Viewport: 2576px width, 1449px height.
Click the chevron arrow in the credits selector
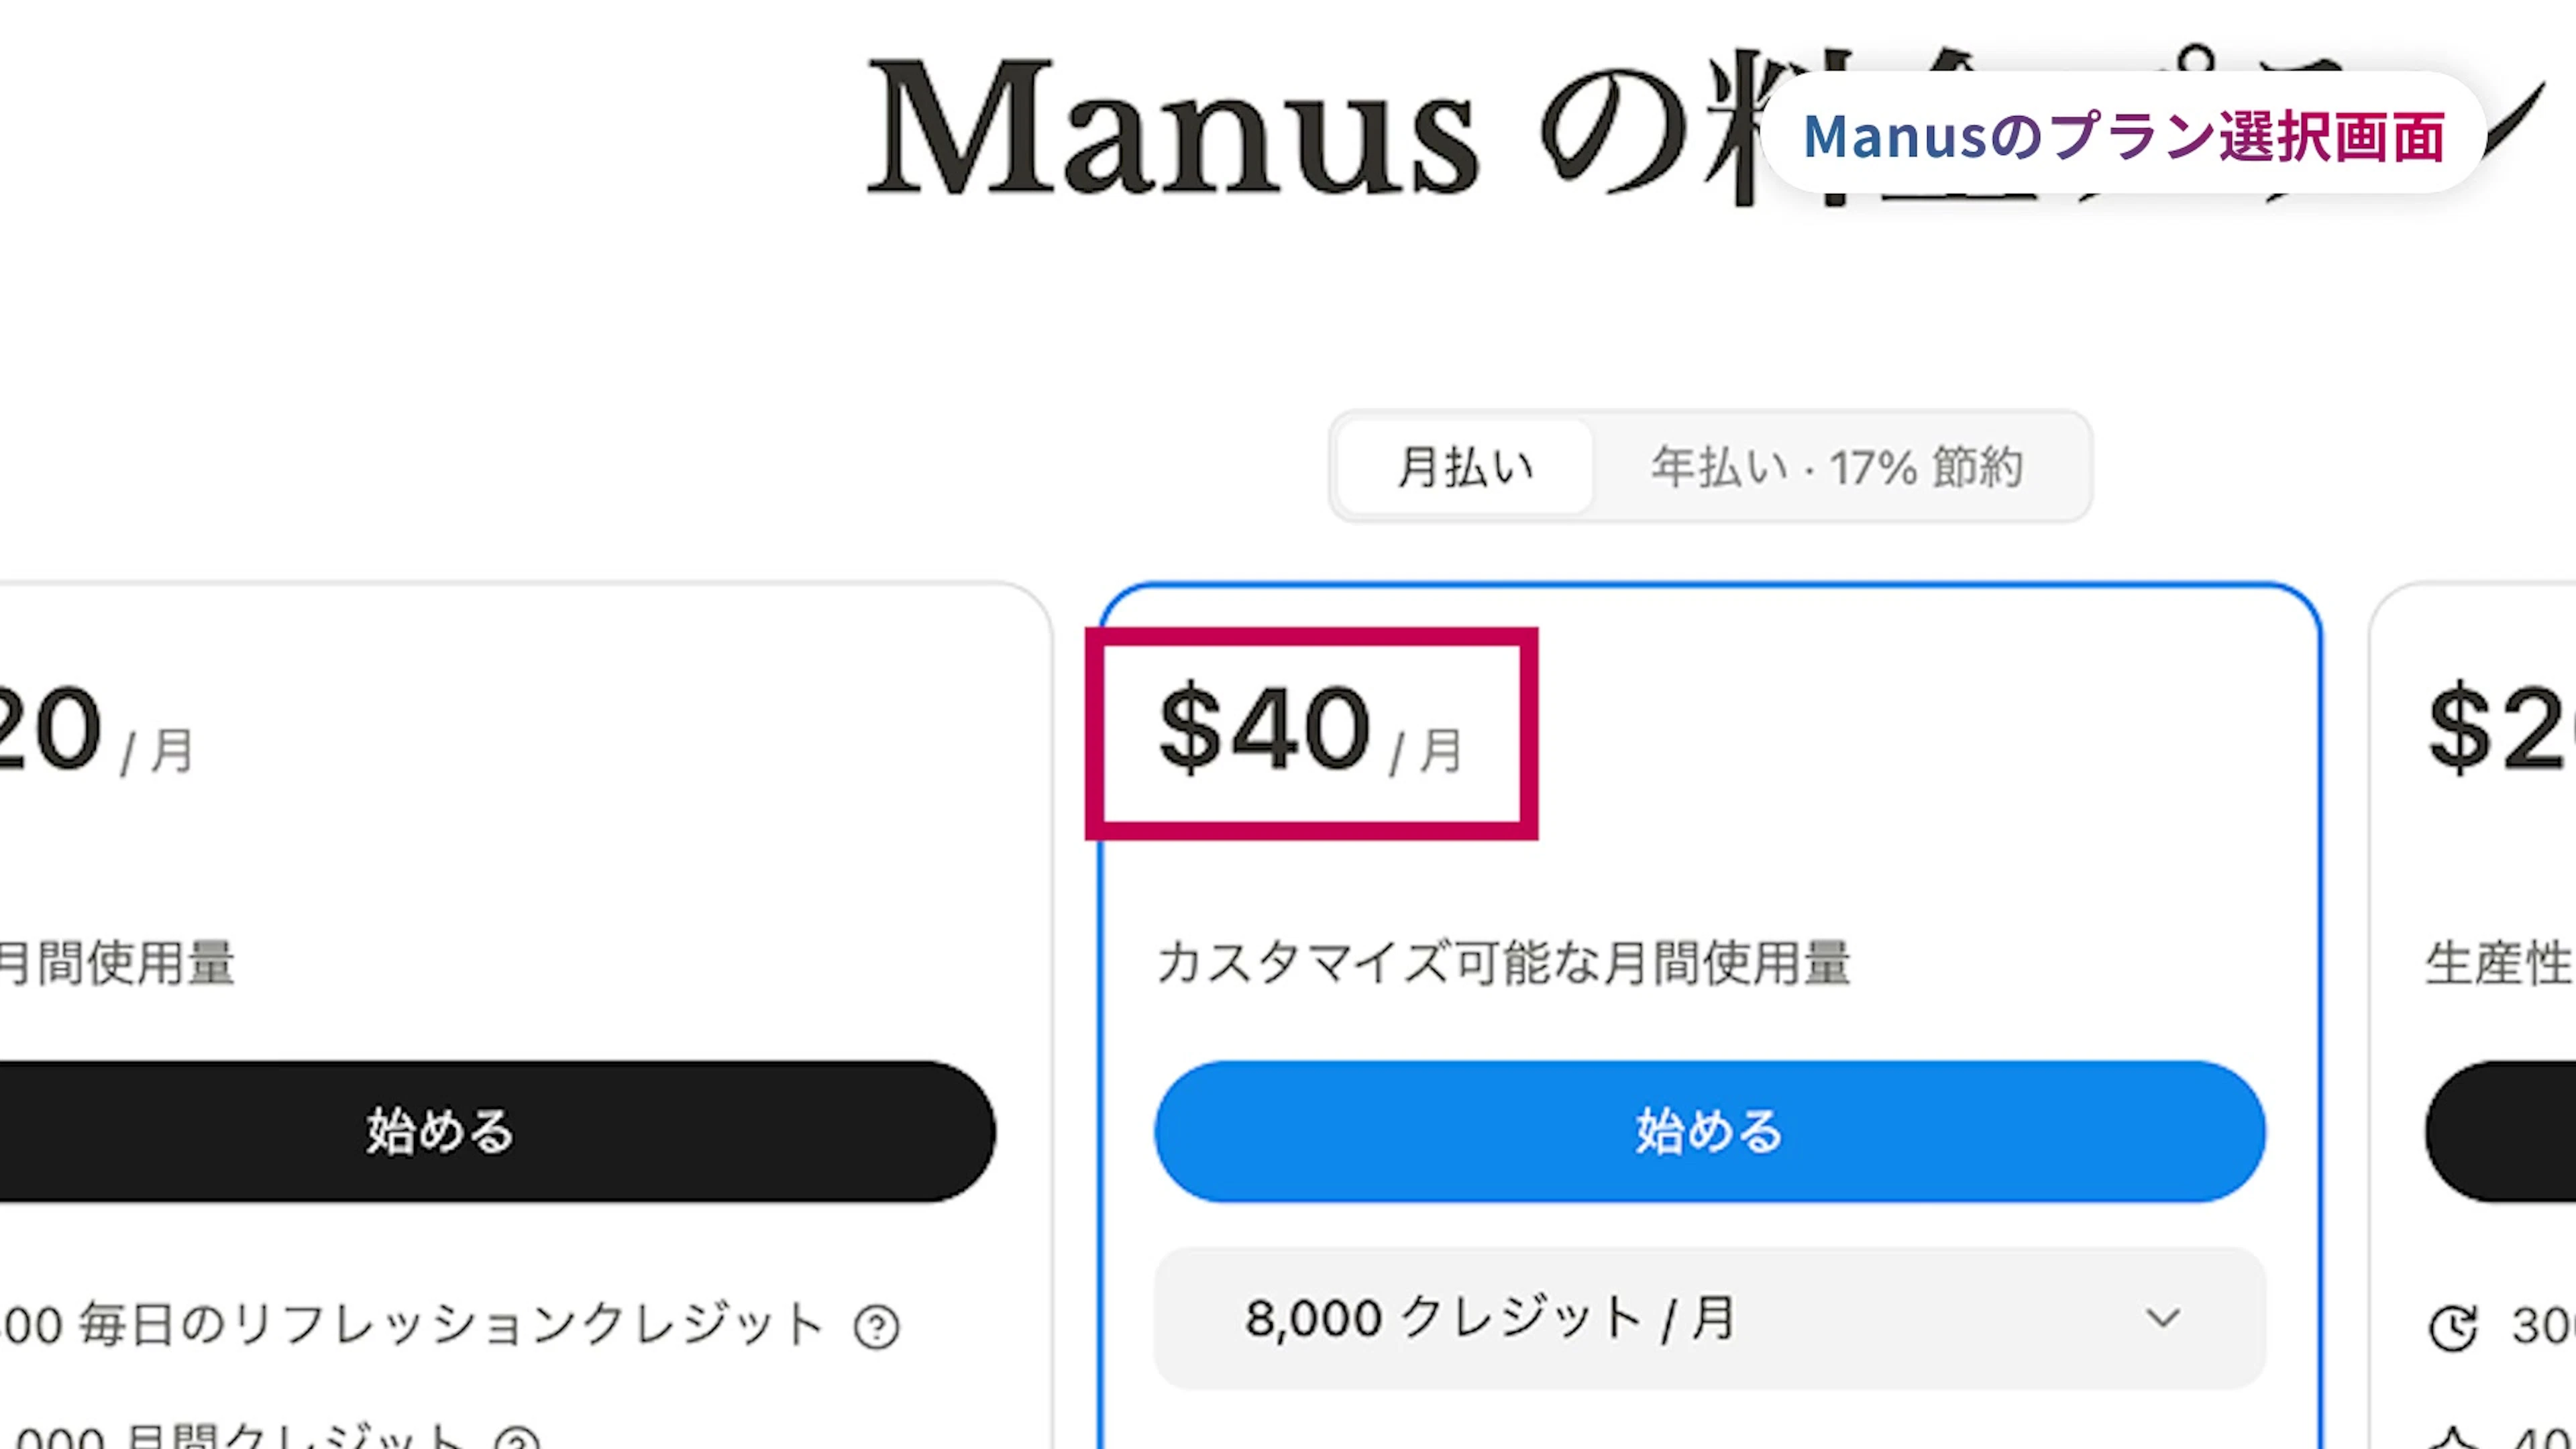tap(2162, 1318)
